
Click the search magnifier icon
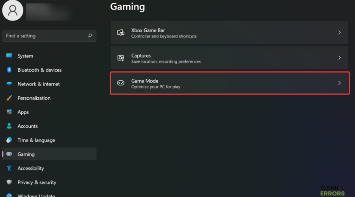pyautogui.click(x=90, y=35)
